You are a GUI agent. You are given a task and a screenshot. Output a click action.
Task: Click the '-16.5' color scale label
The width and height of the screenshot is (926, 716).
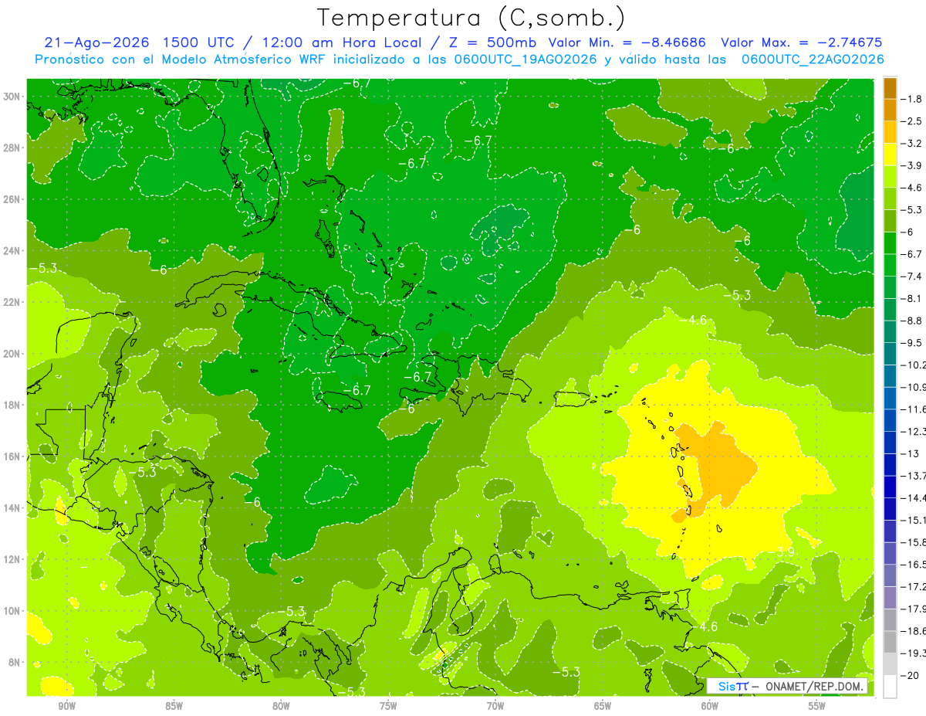click(914, 565)
